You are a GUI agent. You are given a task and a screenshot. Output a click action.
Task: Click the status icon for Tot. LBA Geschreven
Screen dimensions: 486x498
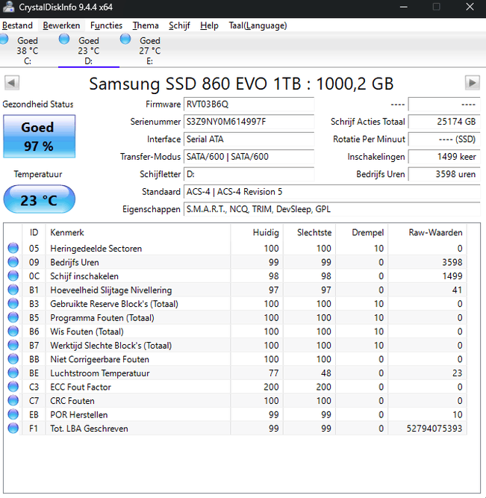pos(13,428)
